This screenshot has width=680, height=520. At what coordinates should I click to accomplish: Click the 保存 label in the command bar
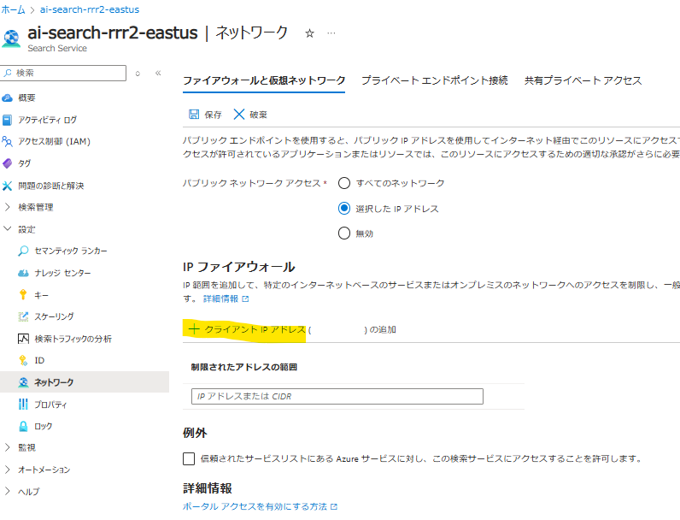[213, 115]
